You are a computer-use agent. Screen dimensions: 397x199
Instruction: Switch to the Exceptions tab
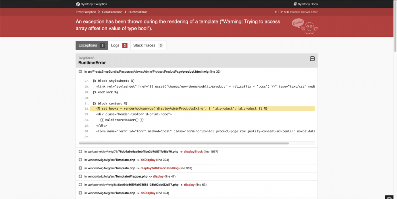pos(92,45)
